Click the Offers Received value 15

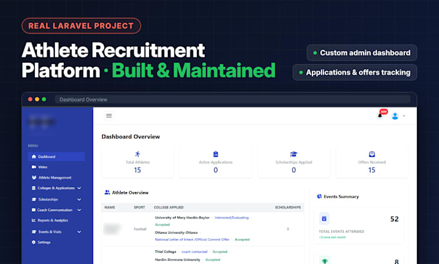tap(371, 170)
